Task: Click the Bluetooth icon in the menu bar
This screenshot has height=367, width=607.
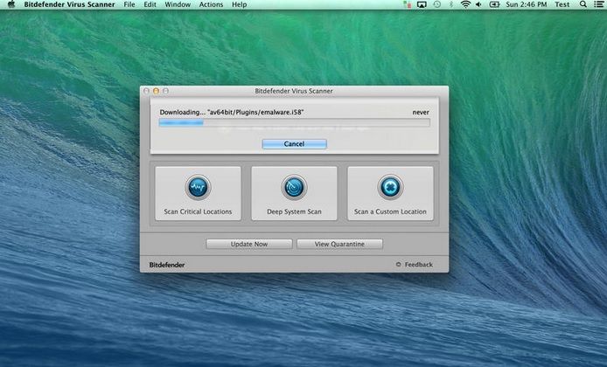Action: pos(451,4)
